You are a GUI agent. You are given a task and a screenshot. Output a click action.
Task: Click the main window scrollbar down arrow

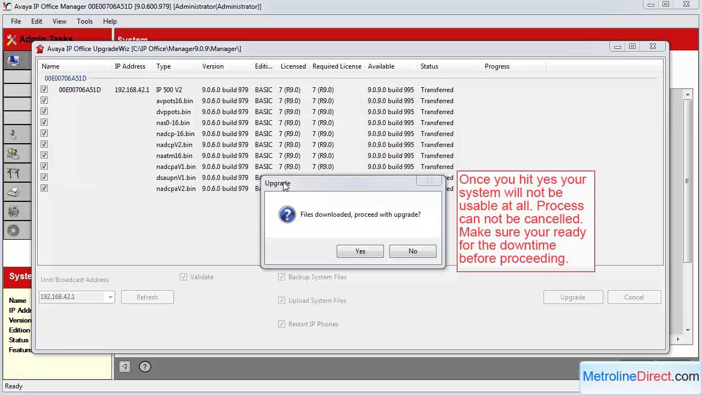[688, 330]
